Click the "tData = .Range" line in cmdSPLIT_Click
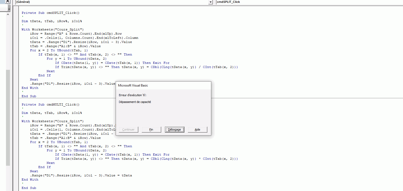Viewport: 403px width, 191px height. (x=81, y=42)
